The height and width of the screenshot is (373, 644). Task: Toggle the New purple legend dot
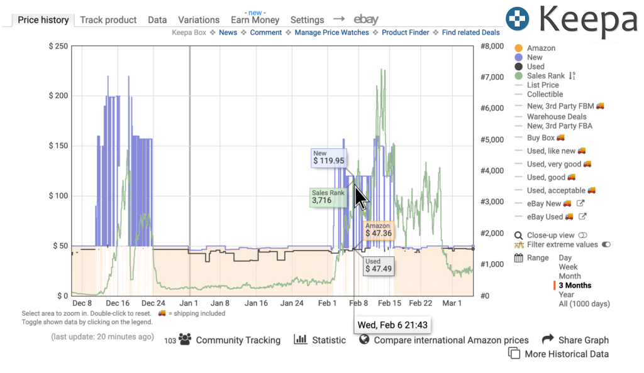(x=519, y=57)
